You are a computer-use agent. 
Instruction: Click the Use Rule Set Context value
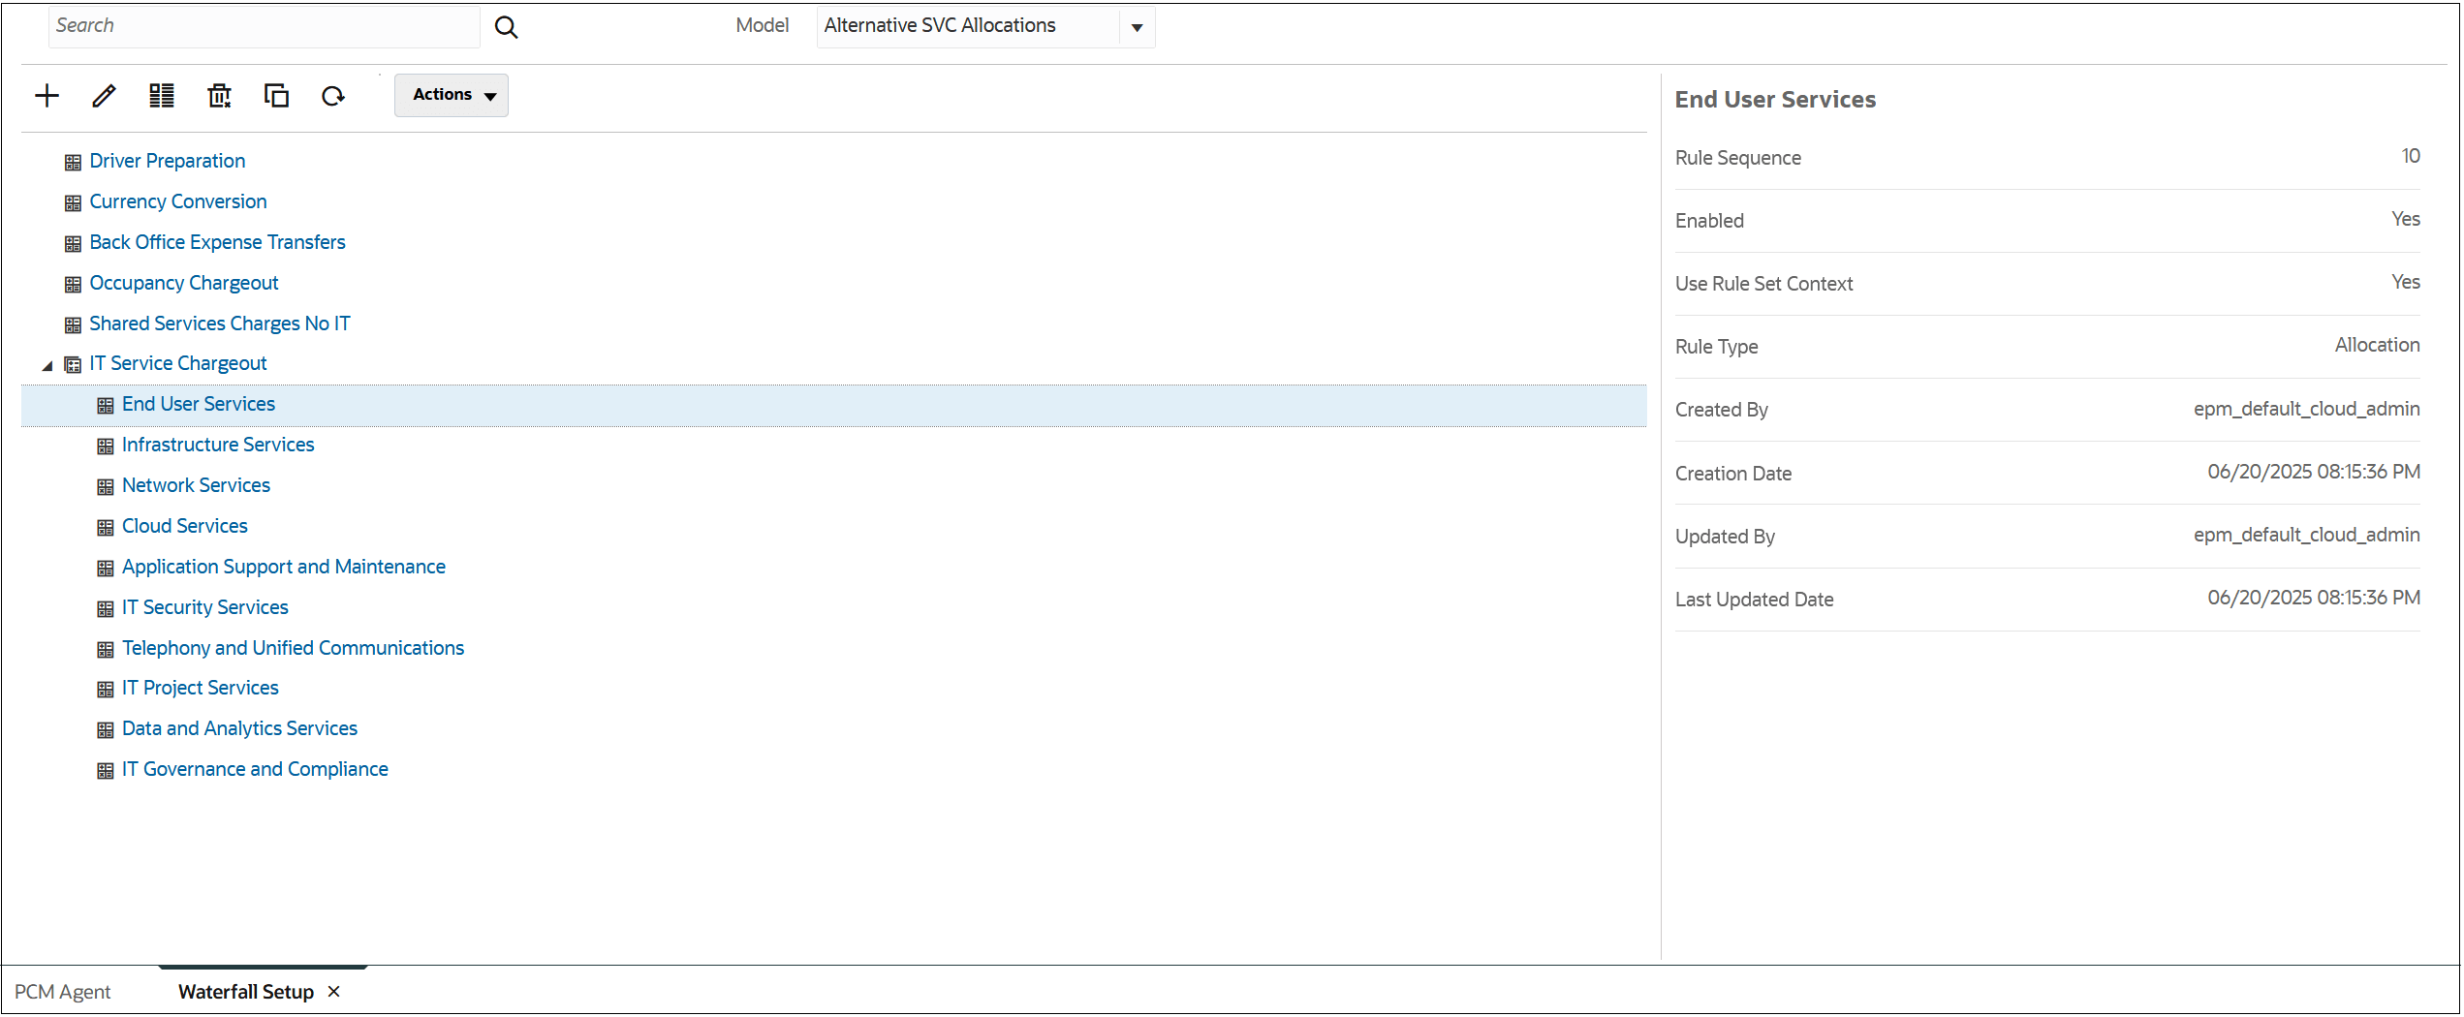(2406, 282)
